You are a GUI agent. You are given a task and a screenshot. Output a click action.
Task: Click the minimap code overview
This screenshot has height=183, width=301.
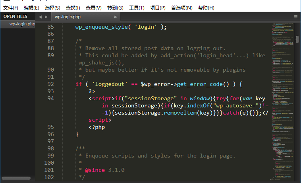pyautogui.click(x=283, y=102)
